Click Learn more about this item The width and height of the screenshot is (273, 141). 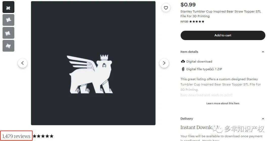click(x=223, y=103)
